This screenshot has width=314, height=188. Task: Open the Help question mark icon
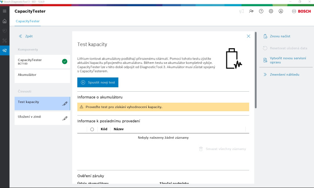pyautogui.click(x=261, y=11)
